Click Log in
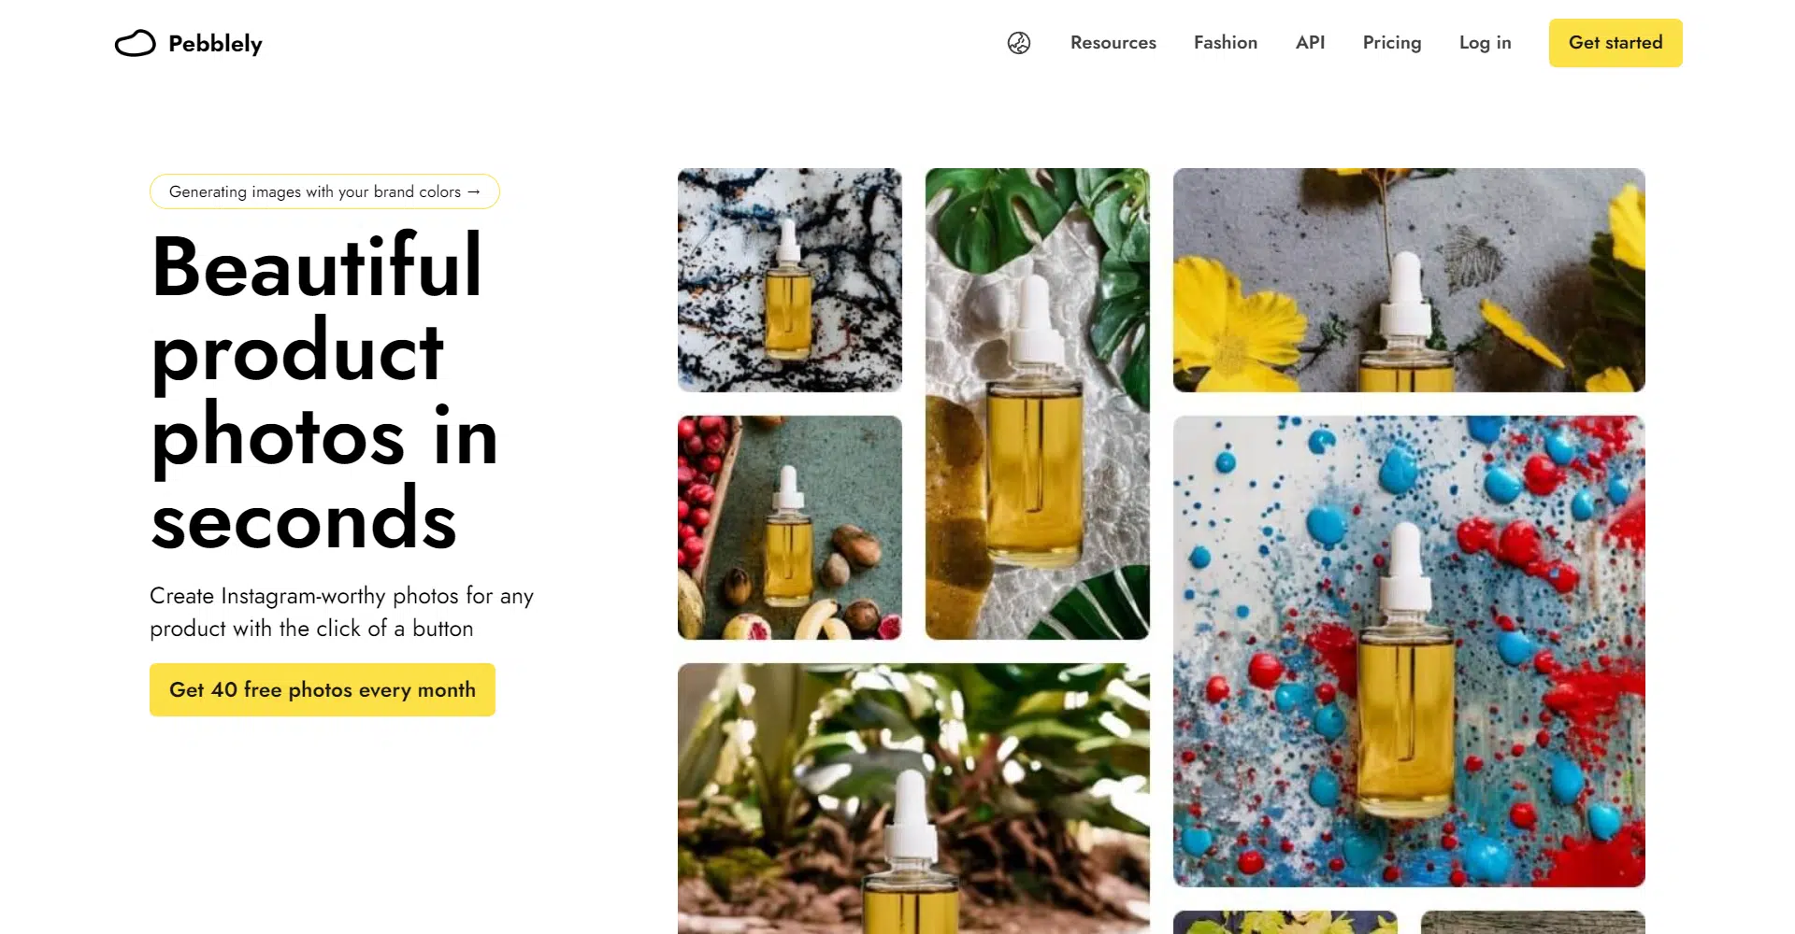 (1486, 43)
